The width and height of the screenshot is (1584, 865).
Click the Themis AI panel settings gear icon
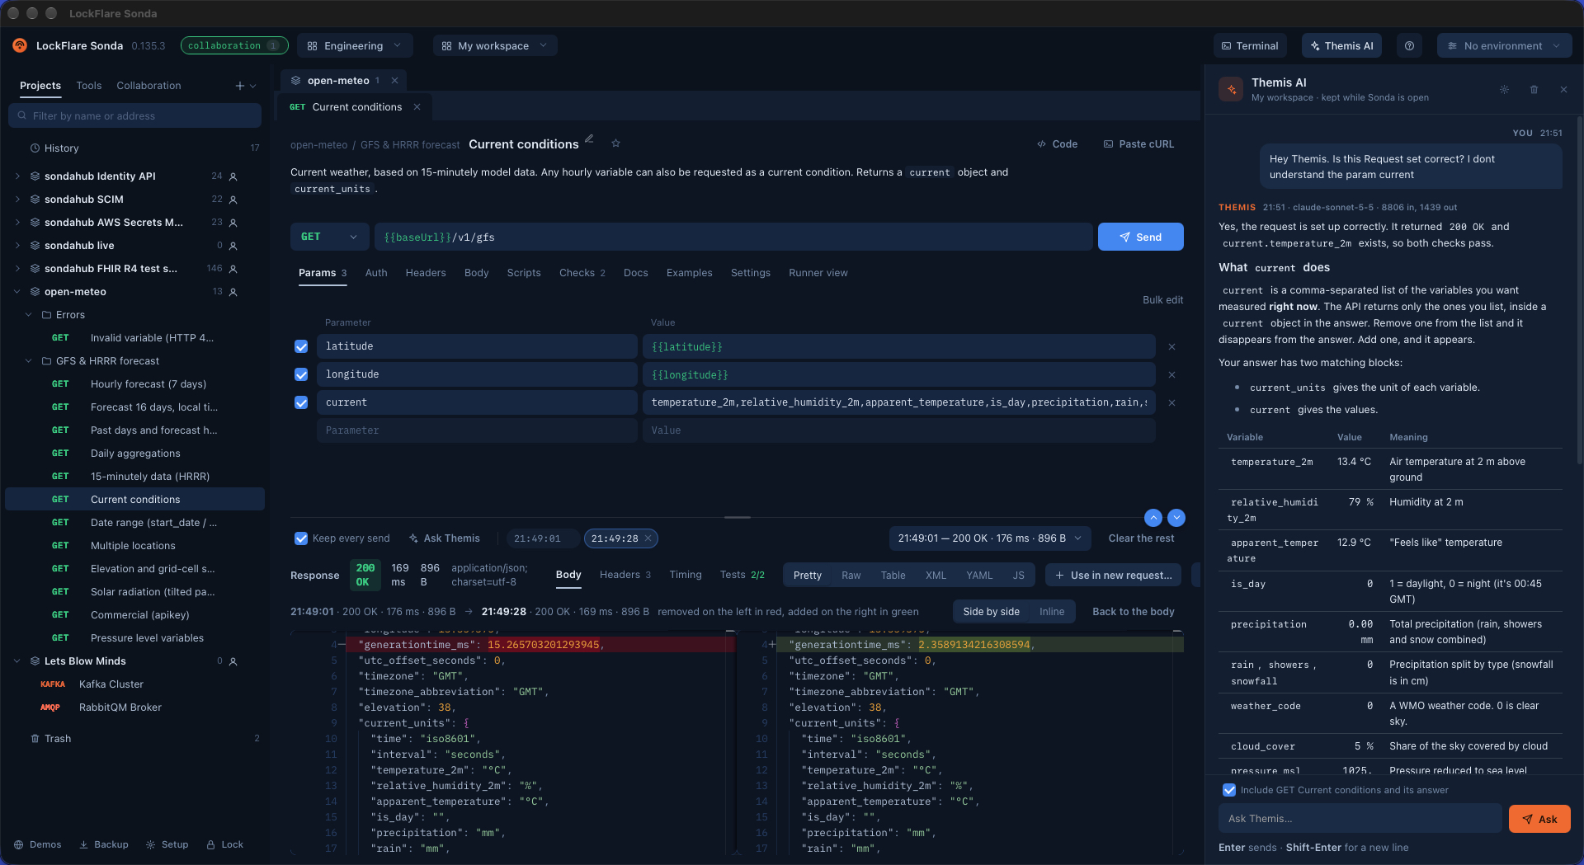coord(1504,89)
